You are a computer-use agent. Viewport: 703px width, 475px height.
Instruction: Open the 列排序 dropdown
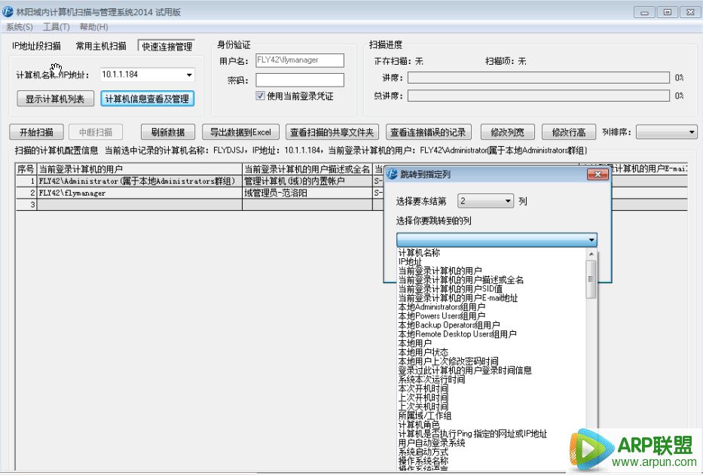(x=692, y=132)
